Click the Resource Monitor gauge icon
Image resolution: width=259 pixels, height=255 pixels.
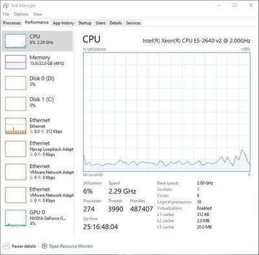tap(44, 246)
